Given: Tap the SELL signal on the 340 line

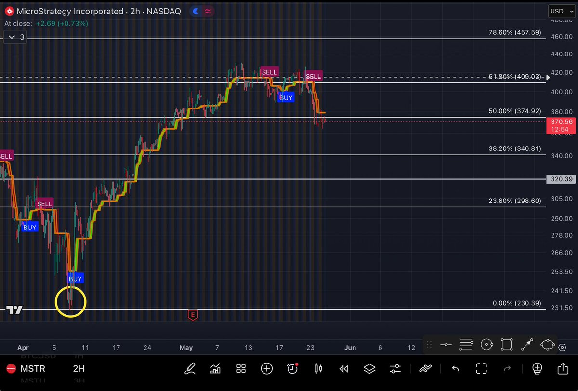Looking at the screenshot, I should (6, 156).
